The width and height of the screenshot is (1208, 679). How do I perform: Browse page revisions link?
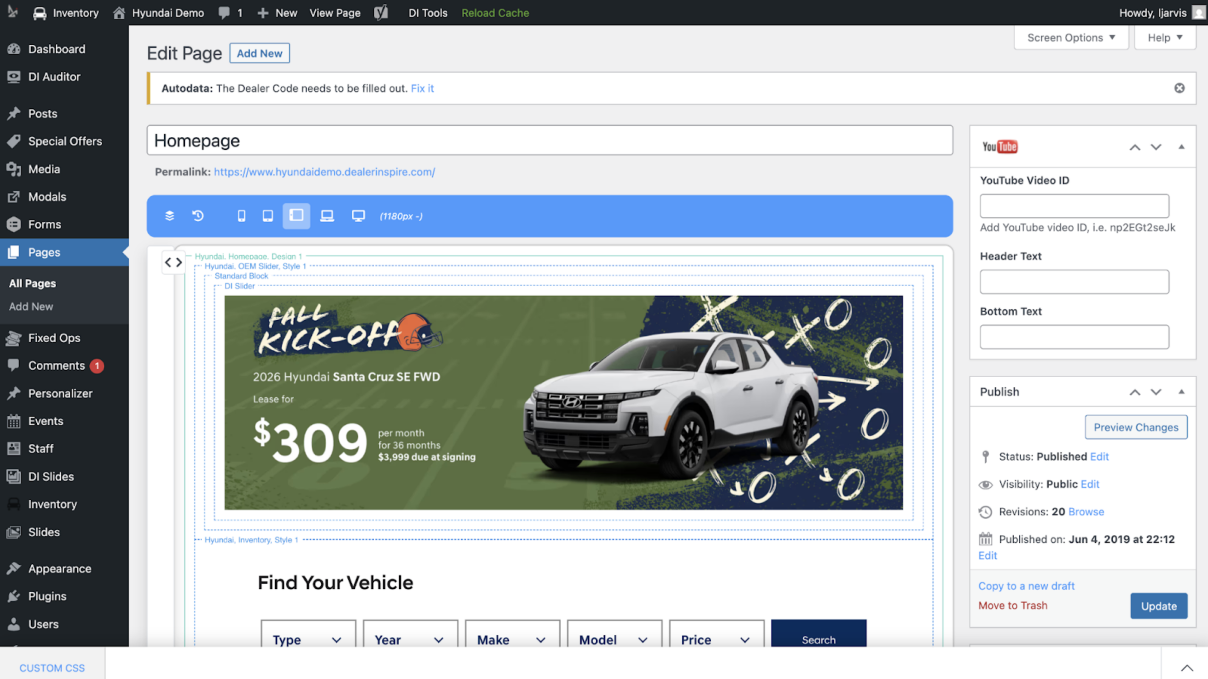(1086, 512)
